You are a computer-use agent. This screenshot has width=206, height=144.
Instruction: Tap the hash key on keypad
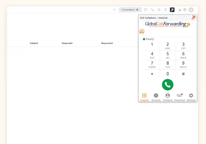[x=183, y=74]
